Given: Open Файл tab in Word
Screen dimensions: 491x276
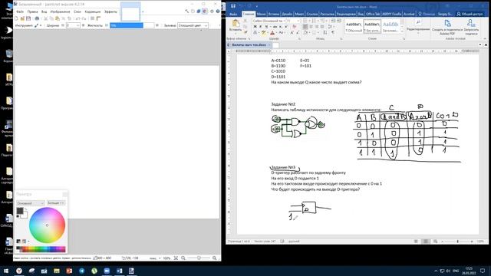Looking at the screenshot, I should pos(233,14).
